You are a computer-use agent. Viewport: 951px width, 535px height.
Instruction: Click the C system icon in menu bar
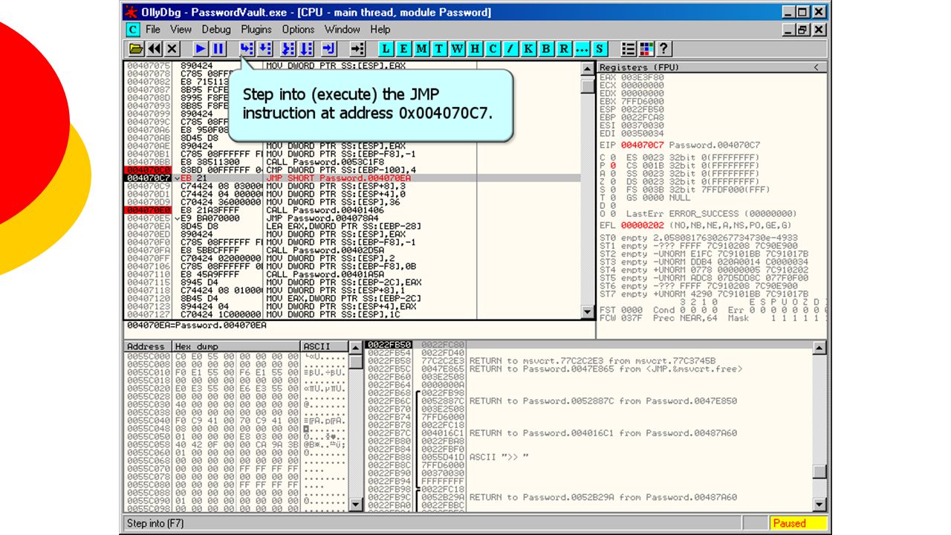pos(133,30)
